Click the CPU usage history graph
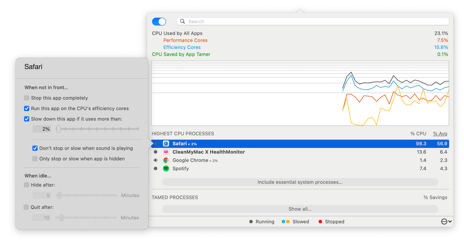This screenshot has height=247, width=464. (300, 93)
